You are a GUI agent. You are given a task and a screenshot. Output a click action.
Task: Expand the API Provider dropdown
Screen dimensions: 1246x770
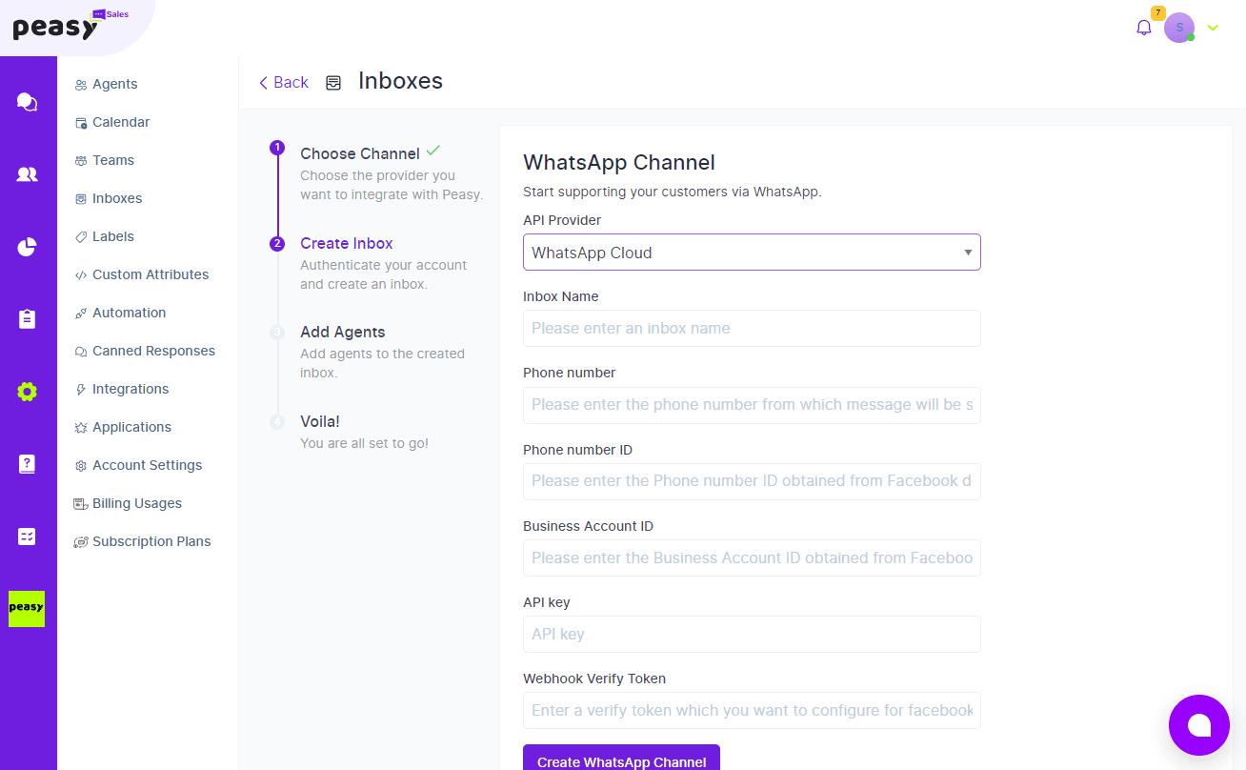(752, 253)
